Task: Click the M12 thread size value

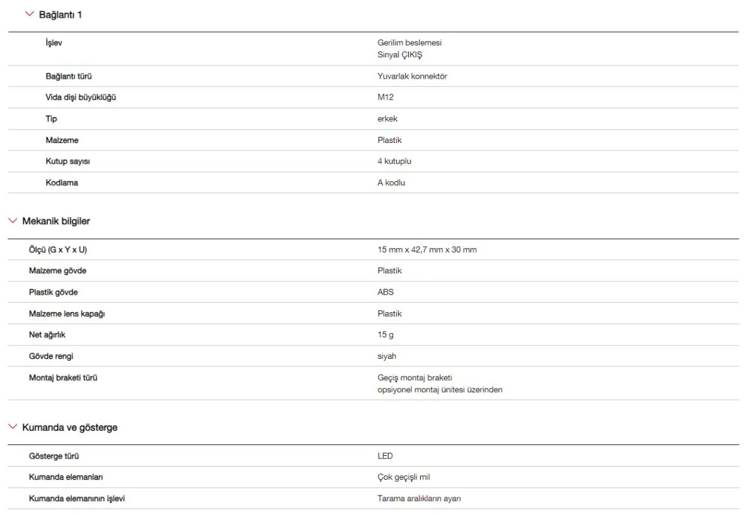Action: (x=377, y=98)
